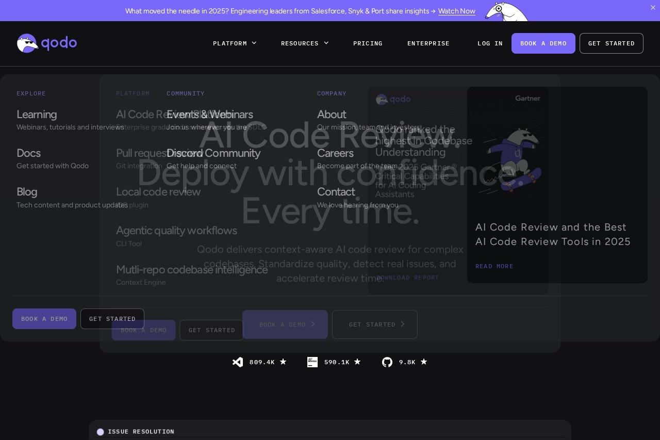The height and width of the screenshot is (440, 660).
Task: Click the JetBrains marketplace icon
Action: coord(312,362)
